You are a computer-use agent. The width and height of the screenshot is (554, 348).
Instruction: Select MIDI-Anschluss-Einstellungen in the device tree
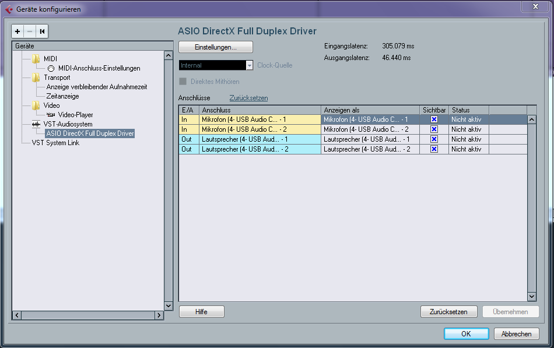tap(99, 68)
